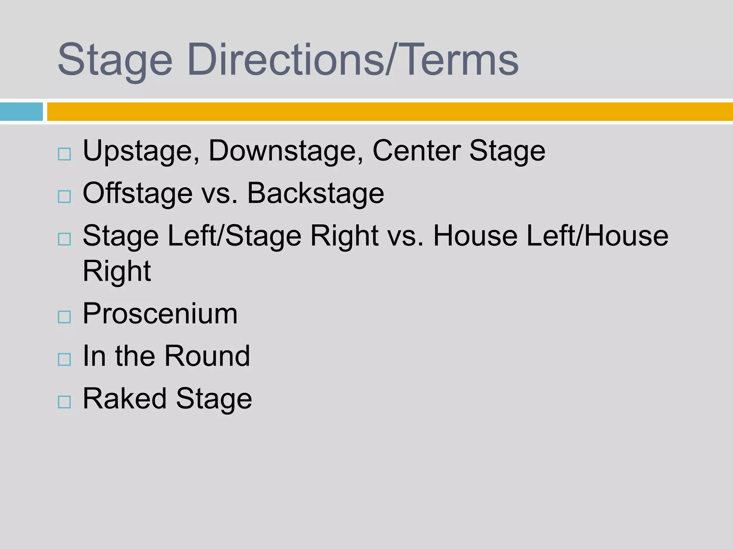Click the word Backstage

316,193
